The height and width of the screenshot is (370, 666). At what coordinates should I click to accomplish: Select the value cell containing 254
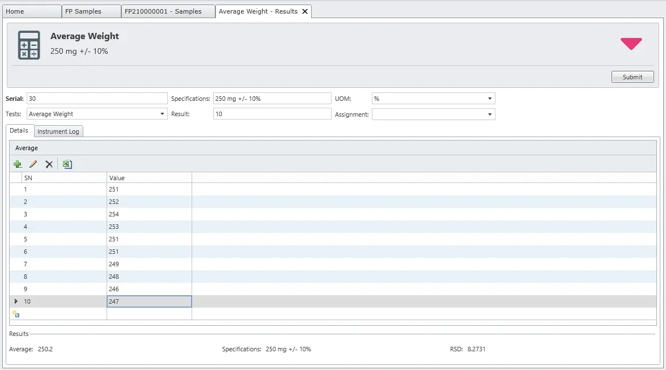tap(149, 214)
